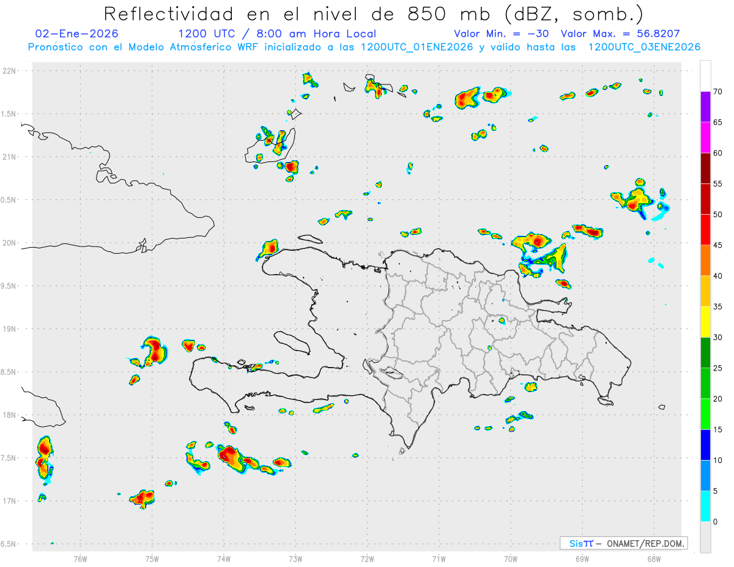Click the latitude label '21N'
This screenshot has width=734, height=567.
[10, 157]
